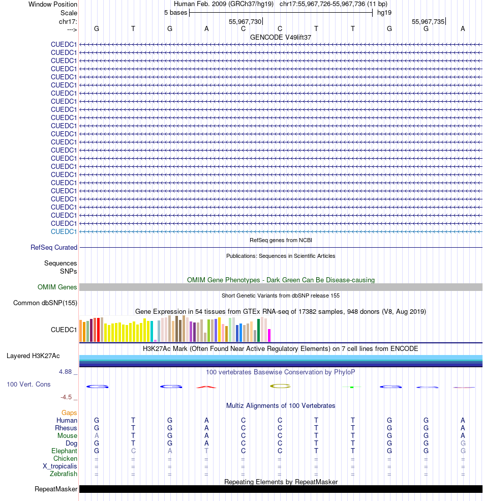The image size is (483, 501).
Task: Click the Chicken alignment row label
Action: tap(65, 458)
